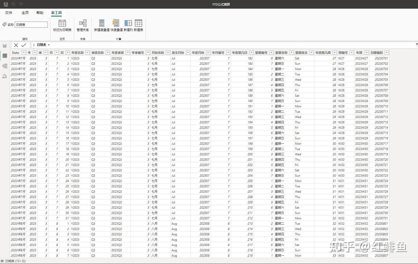
Task: Open the Date column filter dropdown
Action: (x=24, y=53)
